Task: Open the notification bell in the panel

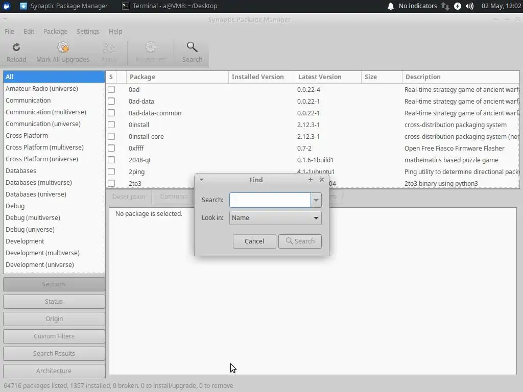Action: tap(391, 6)
